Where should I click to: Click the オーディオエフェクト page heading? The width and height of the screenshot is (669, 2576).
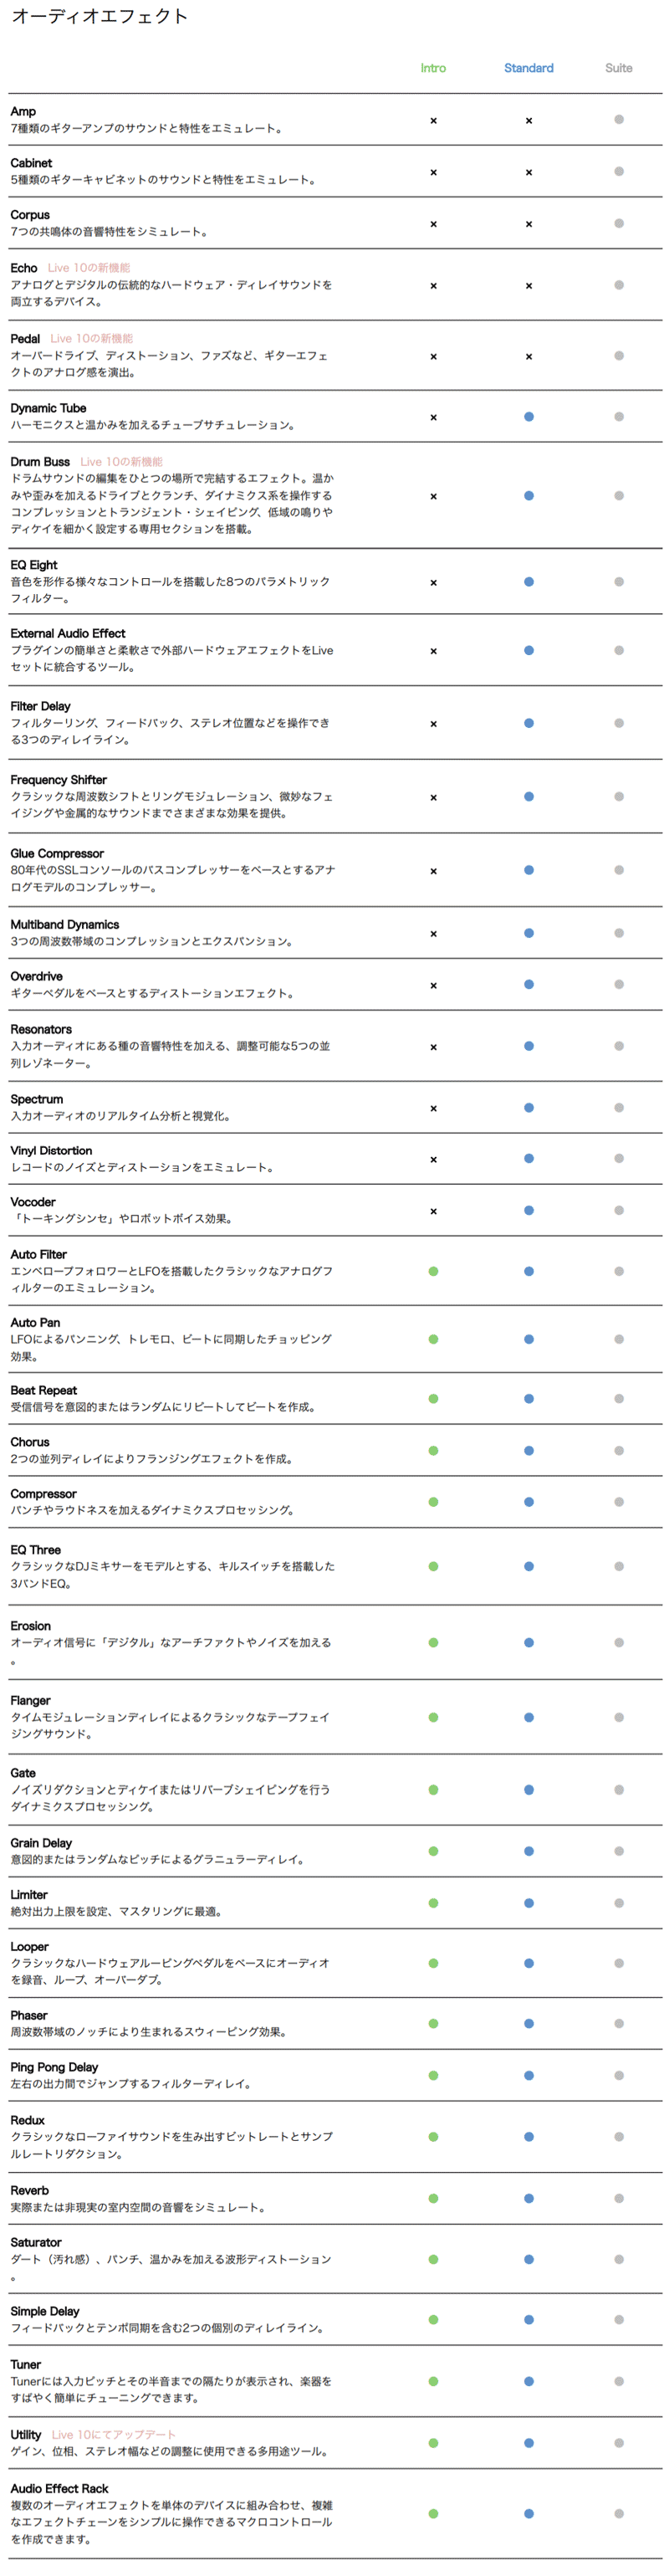coord(99,16)
